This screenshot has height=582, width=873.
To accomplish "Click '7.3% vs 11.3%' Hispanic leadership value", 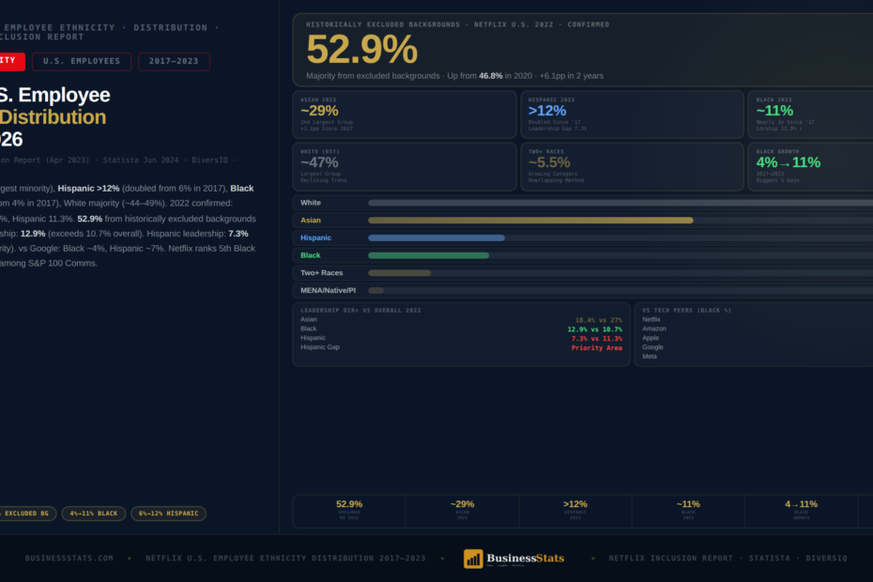I will [597, 339].
